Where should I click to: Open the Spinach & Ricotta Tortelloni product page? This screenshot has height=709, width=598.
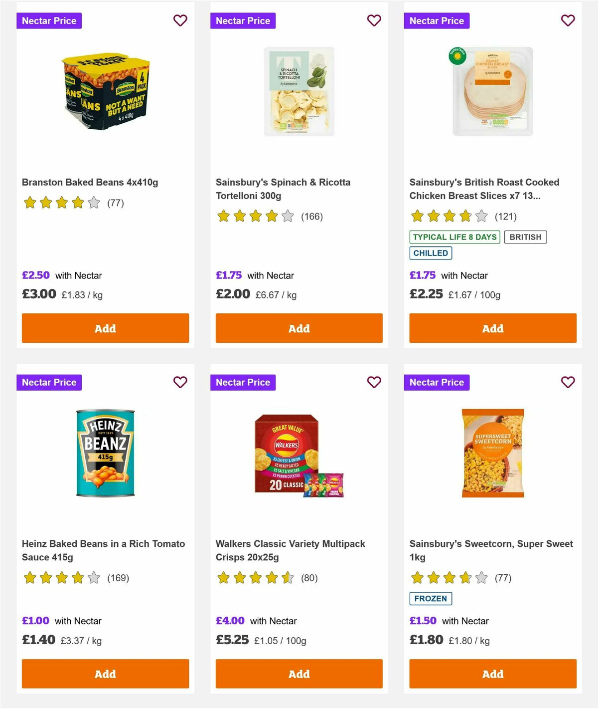point(283,189)
